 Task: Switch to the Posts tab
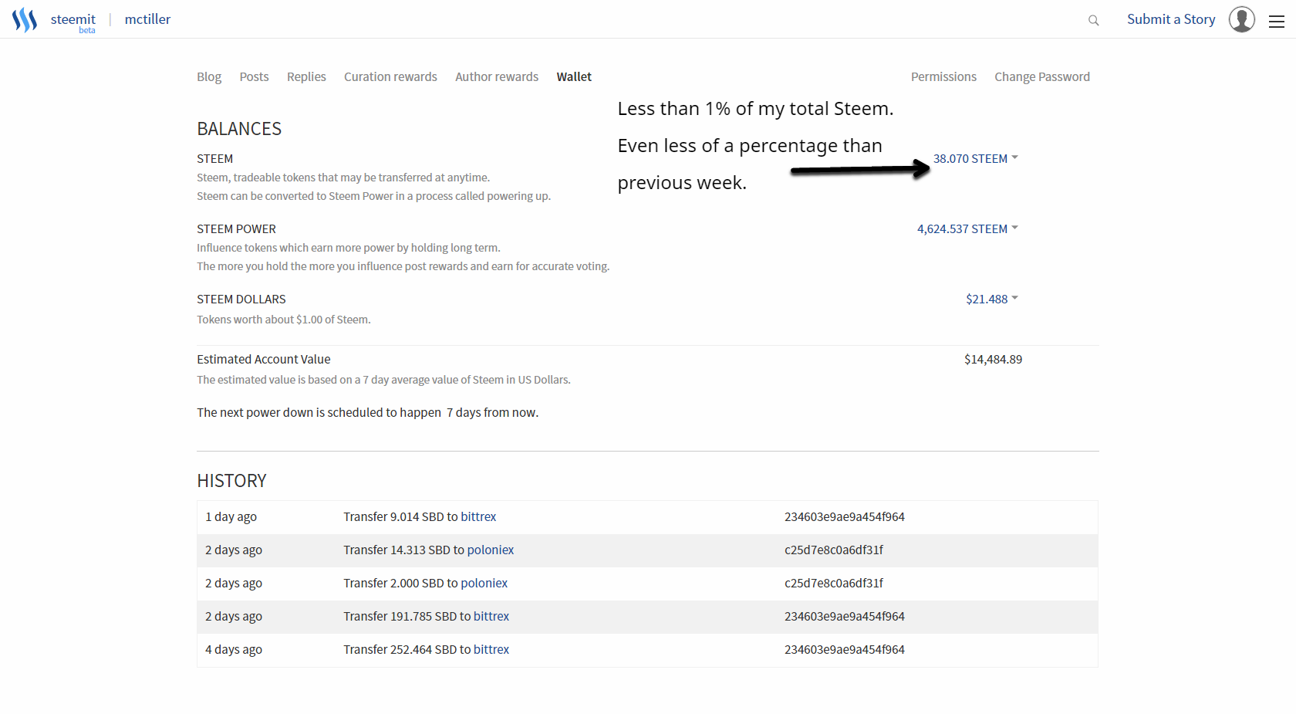click(254, 76)
